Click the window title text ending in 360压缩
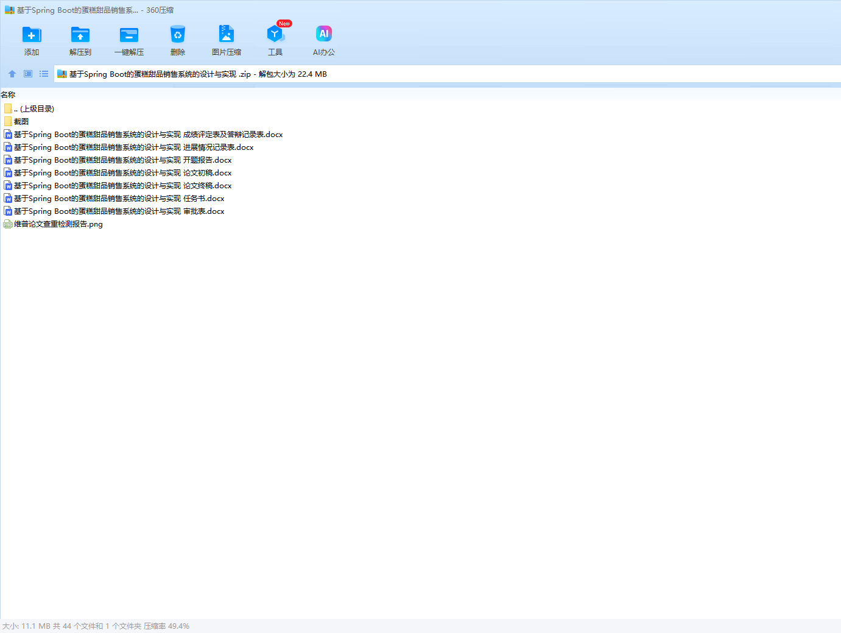 95,10
